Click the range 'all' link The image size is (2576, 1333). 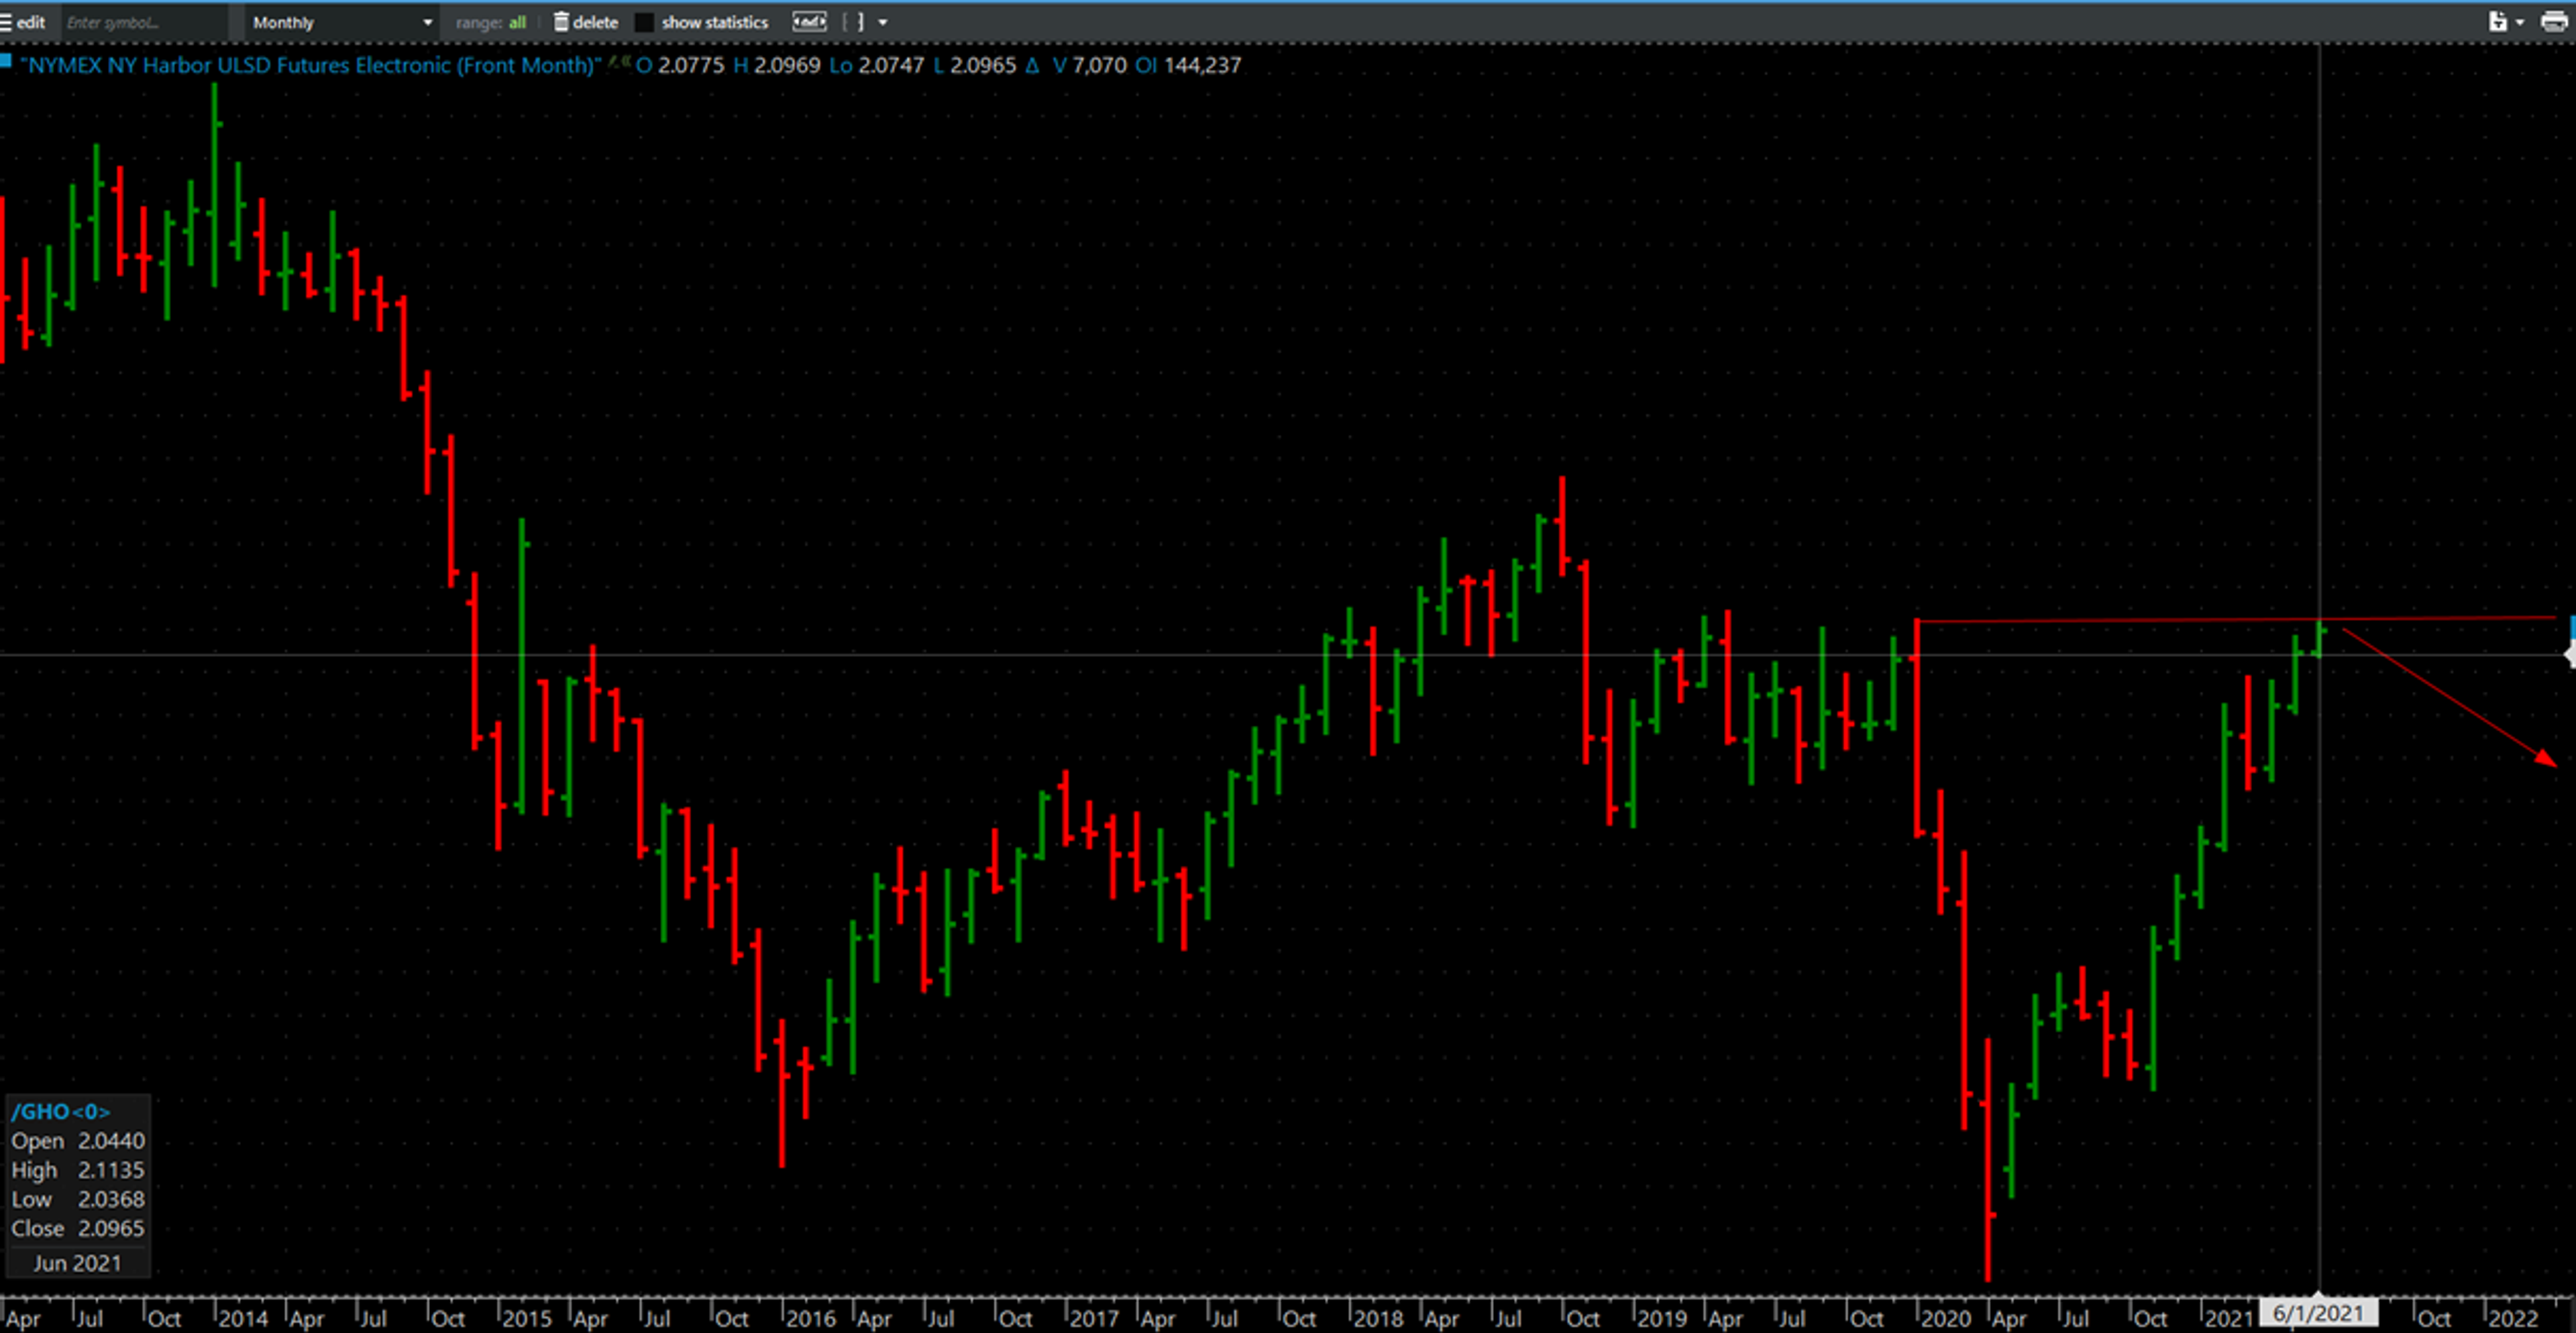pyautogui.click(x=517, y=22)
